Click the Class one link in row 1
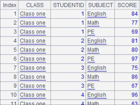The width and height of the screenshot is (140, 105). [x=33, y=14]
